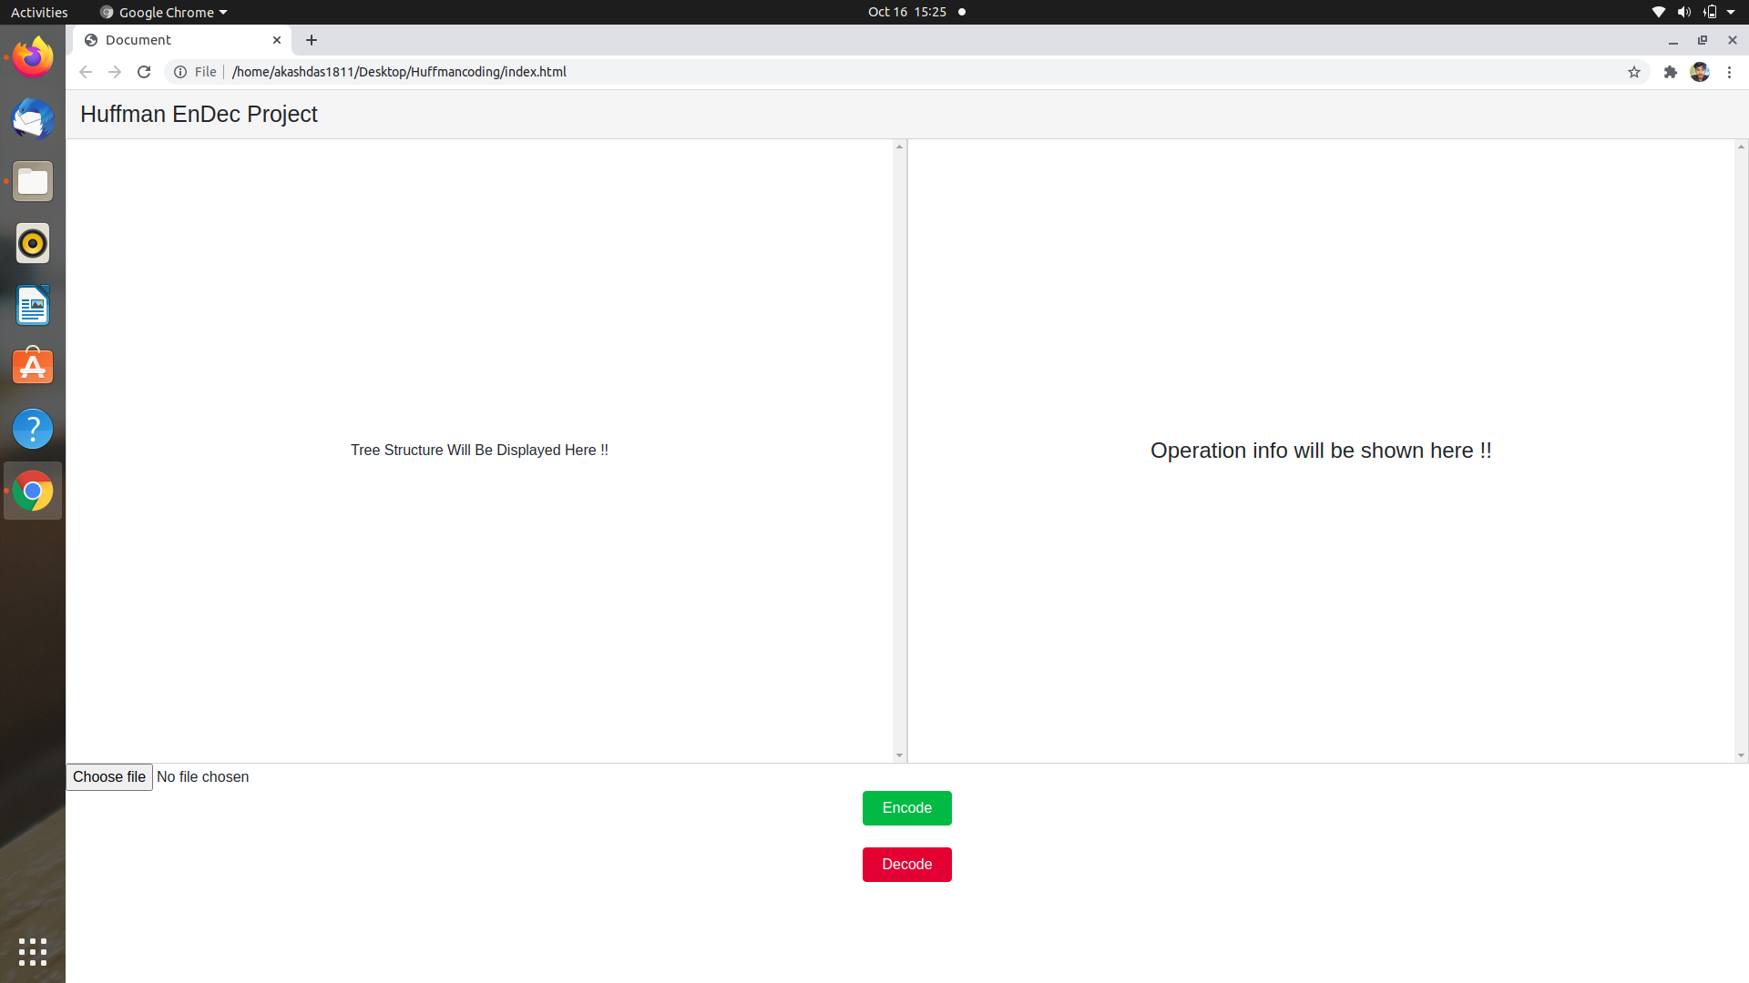Open the Chrome extensions puzzle icon
The image size is (1749, 983).
[1671, 72]
